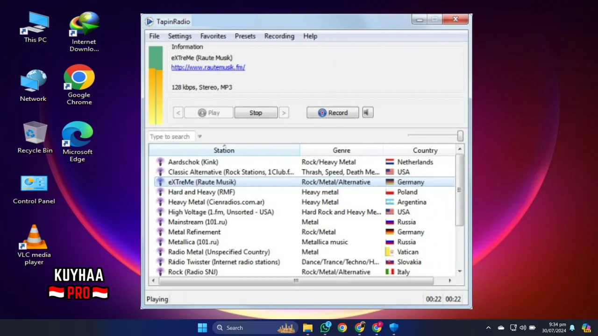This screenshot has height=336, width=598.
Task: Open File Explorer from taskbar
Action: tap(307, 328)
